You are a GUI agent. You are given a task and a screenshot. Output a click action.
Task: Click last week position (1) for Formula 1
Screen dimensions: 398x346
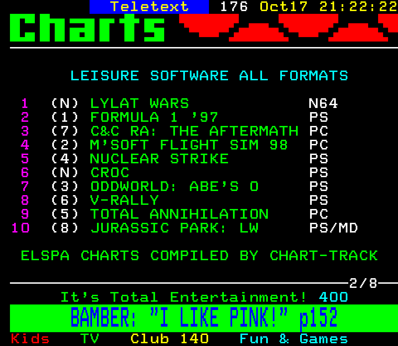coord(65,117)
